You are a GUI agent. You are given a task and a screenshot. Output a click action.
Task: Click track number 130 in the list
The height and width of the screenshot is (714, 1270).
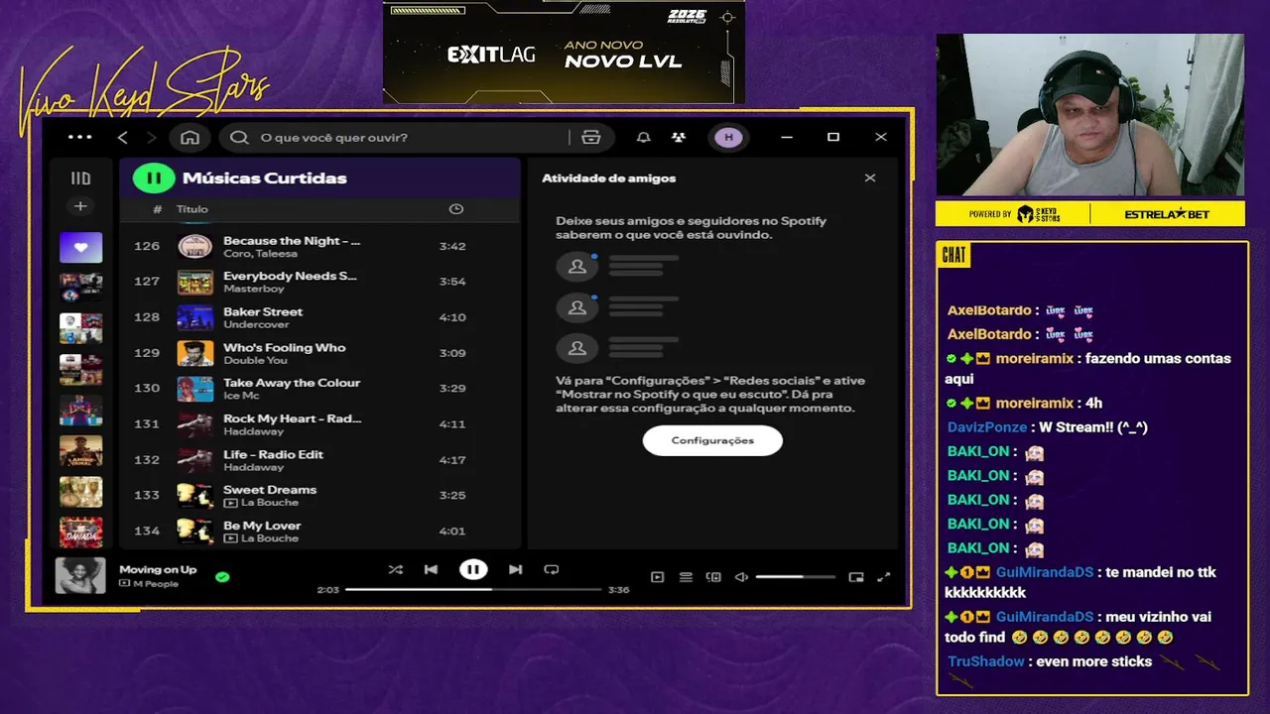pos(147,389)
